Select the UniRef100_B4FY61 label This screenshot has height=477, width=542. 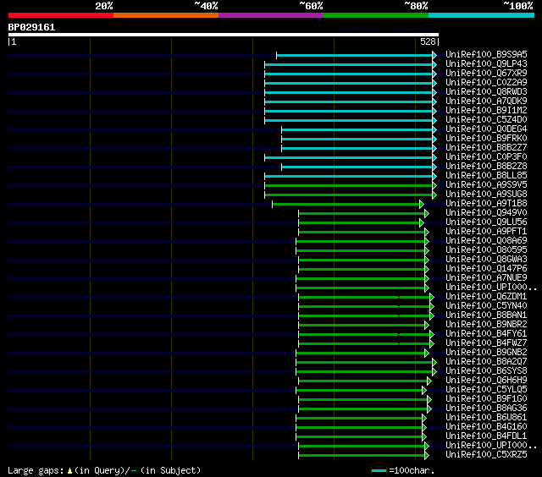(x=486, y=334)
